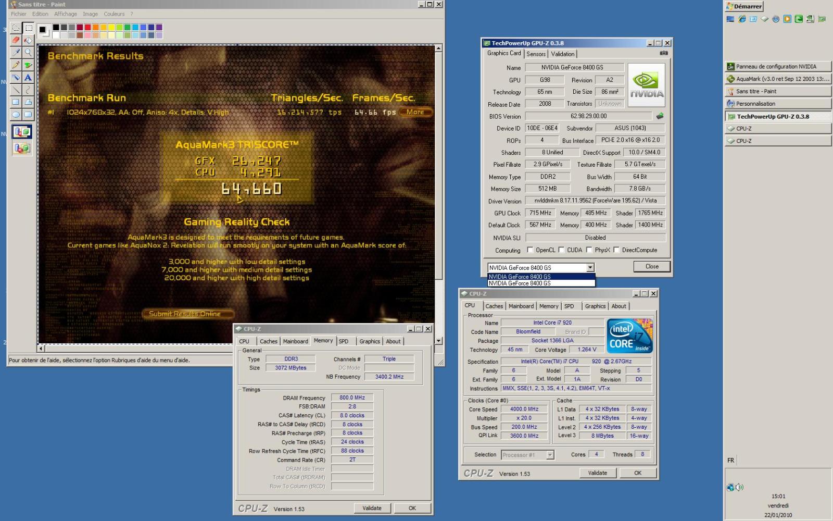Open the Processor #1 selection dropdown in CPU-Z
Screen dimensions: 833x521
point(550,455)
